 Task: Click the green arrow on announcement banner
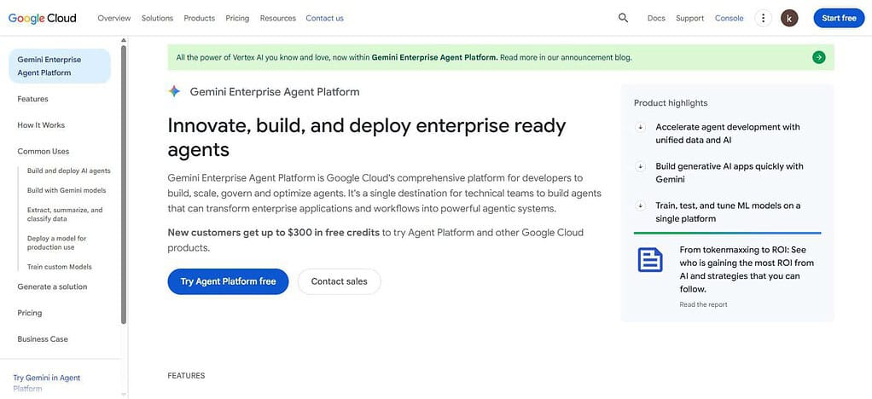click(x=818, y=57)
